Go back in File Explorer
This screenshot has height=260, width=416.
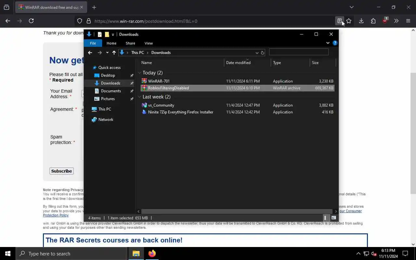[90, 53]
